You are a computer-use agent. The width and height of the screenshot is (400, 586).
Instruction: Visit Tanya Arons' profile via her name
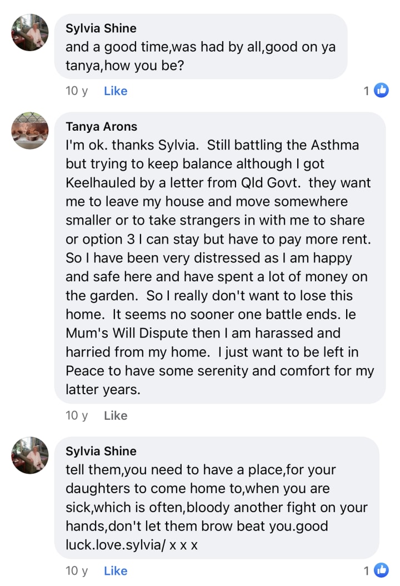[101, 127]
